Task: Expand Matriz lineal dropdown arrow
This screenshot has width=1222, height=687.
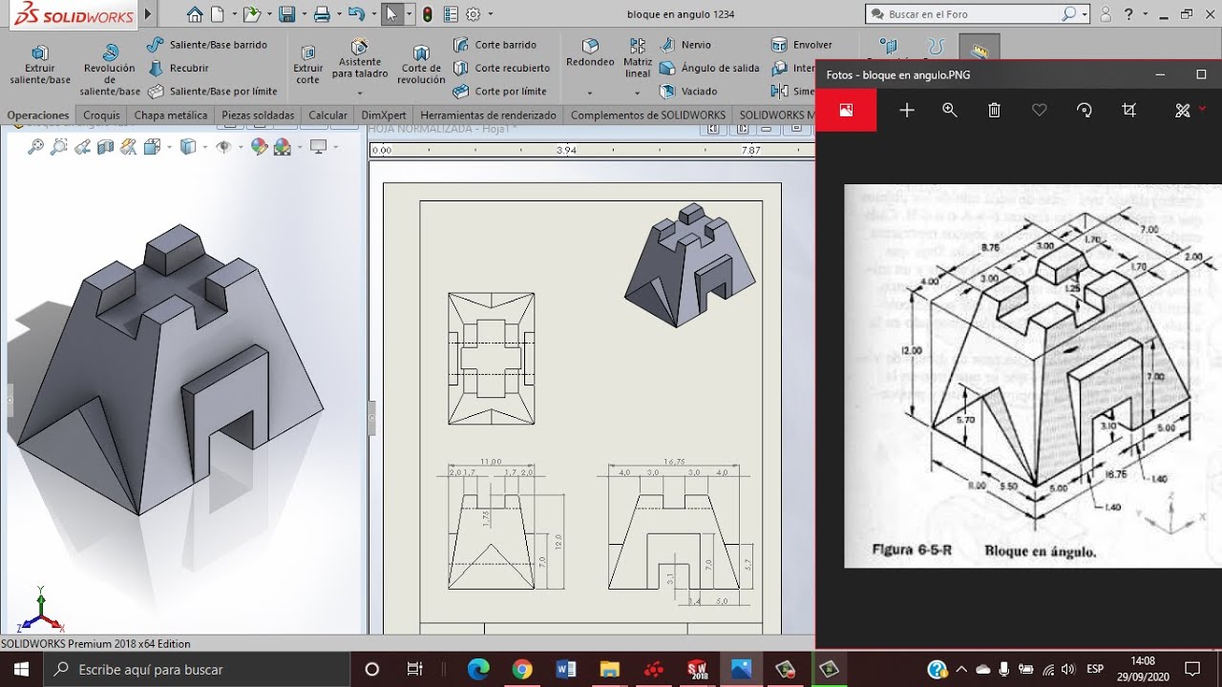Action: click(638, 94)
